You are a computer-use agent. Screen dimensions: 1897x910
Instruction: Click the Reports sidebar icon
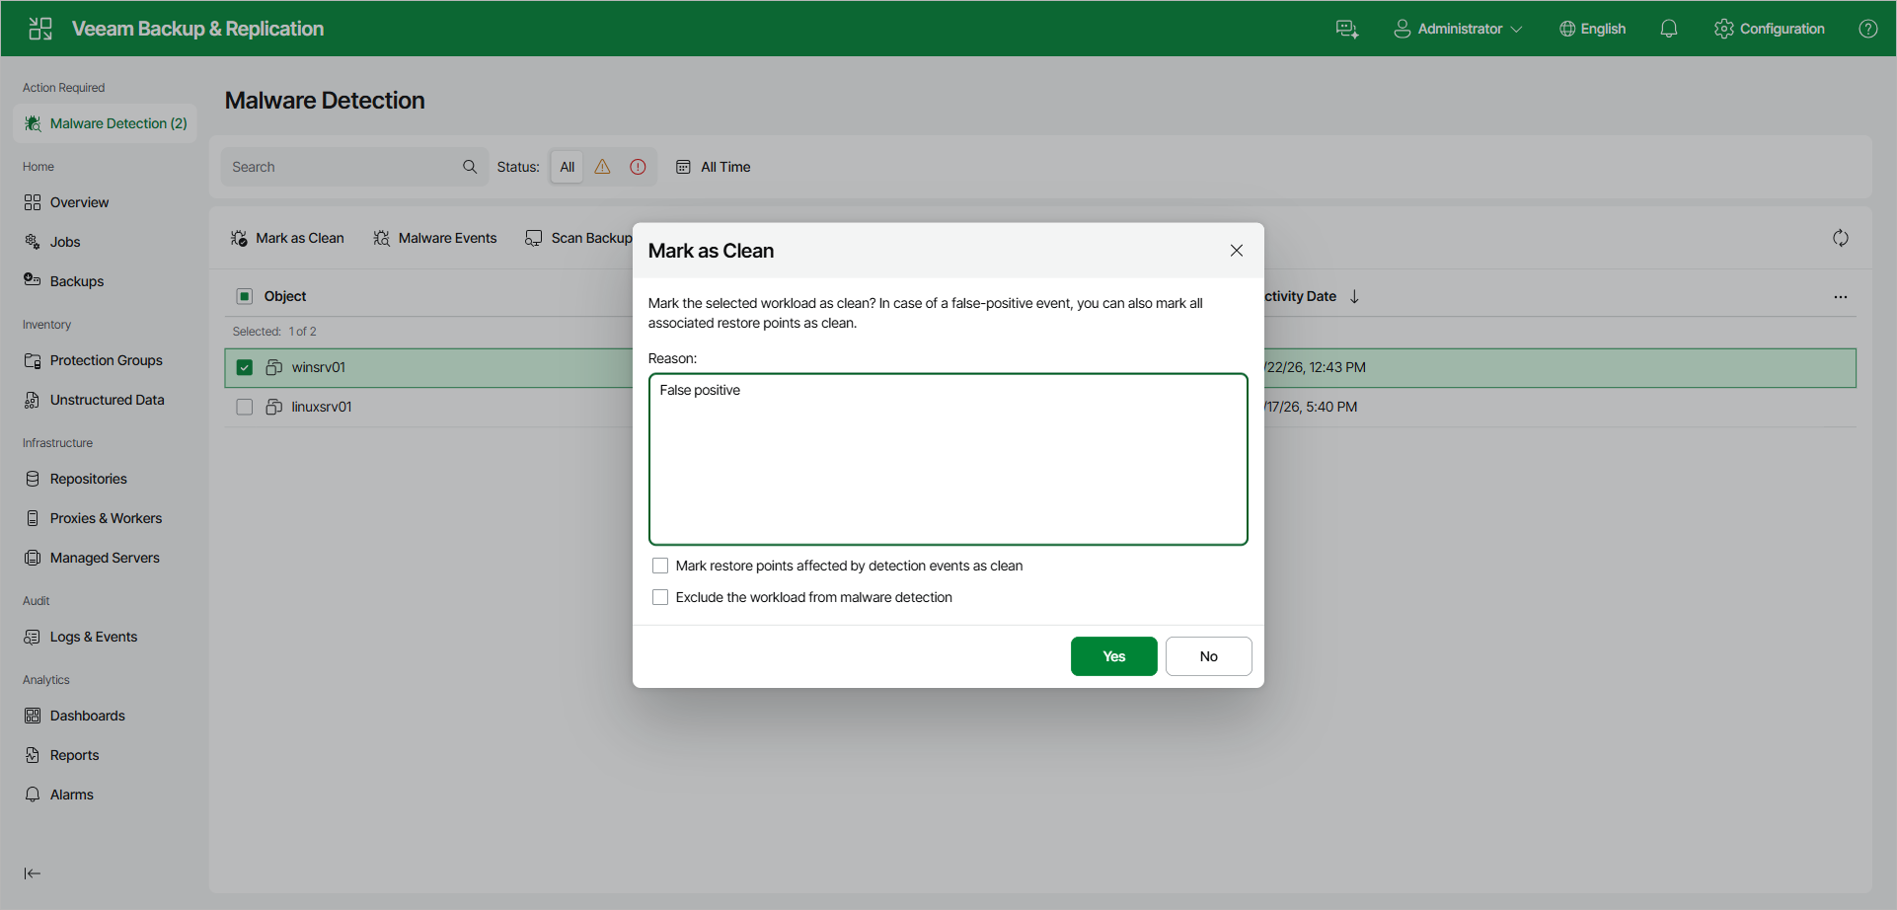click(x=33, y=755)
